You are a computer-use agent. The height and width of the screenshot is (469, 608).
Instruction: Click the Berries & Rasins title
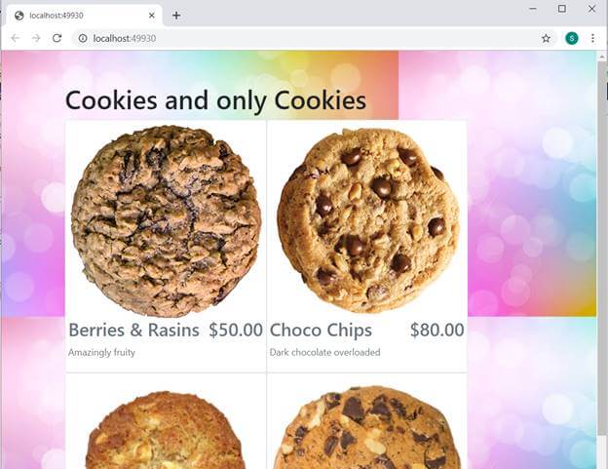pyautogui.click(x=133, y=331)
